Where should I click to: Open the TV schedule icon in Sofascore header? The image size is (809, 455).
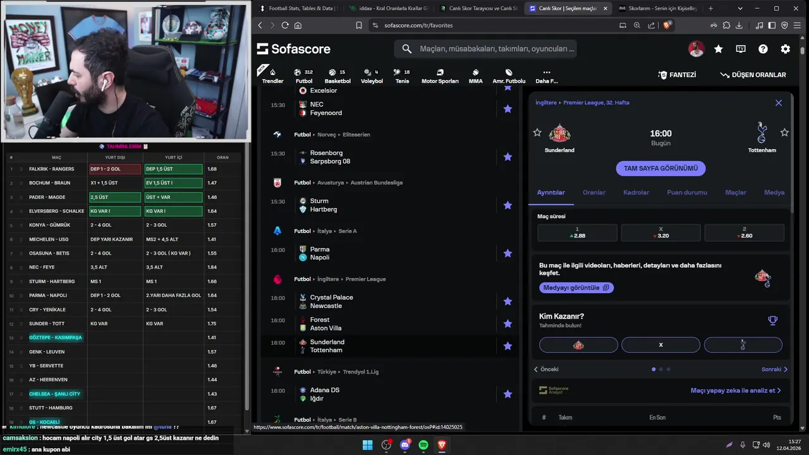click(741, 49)
